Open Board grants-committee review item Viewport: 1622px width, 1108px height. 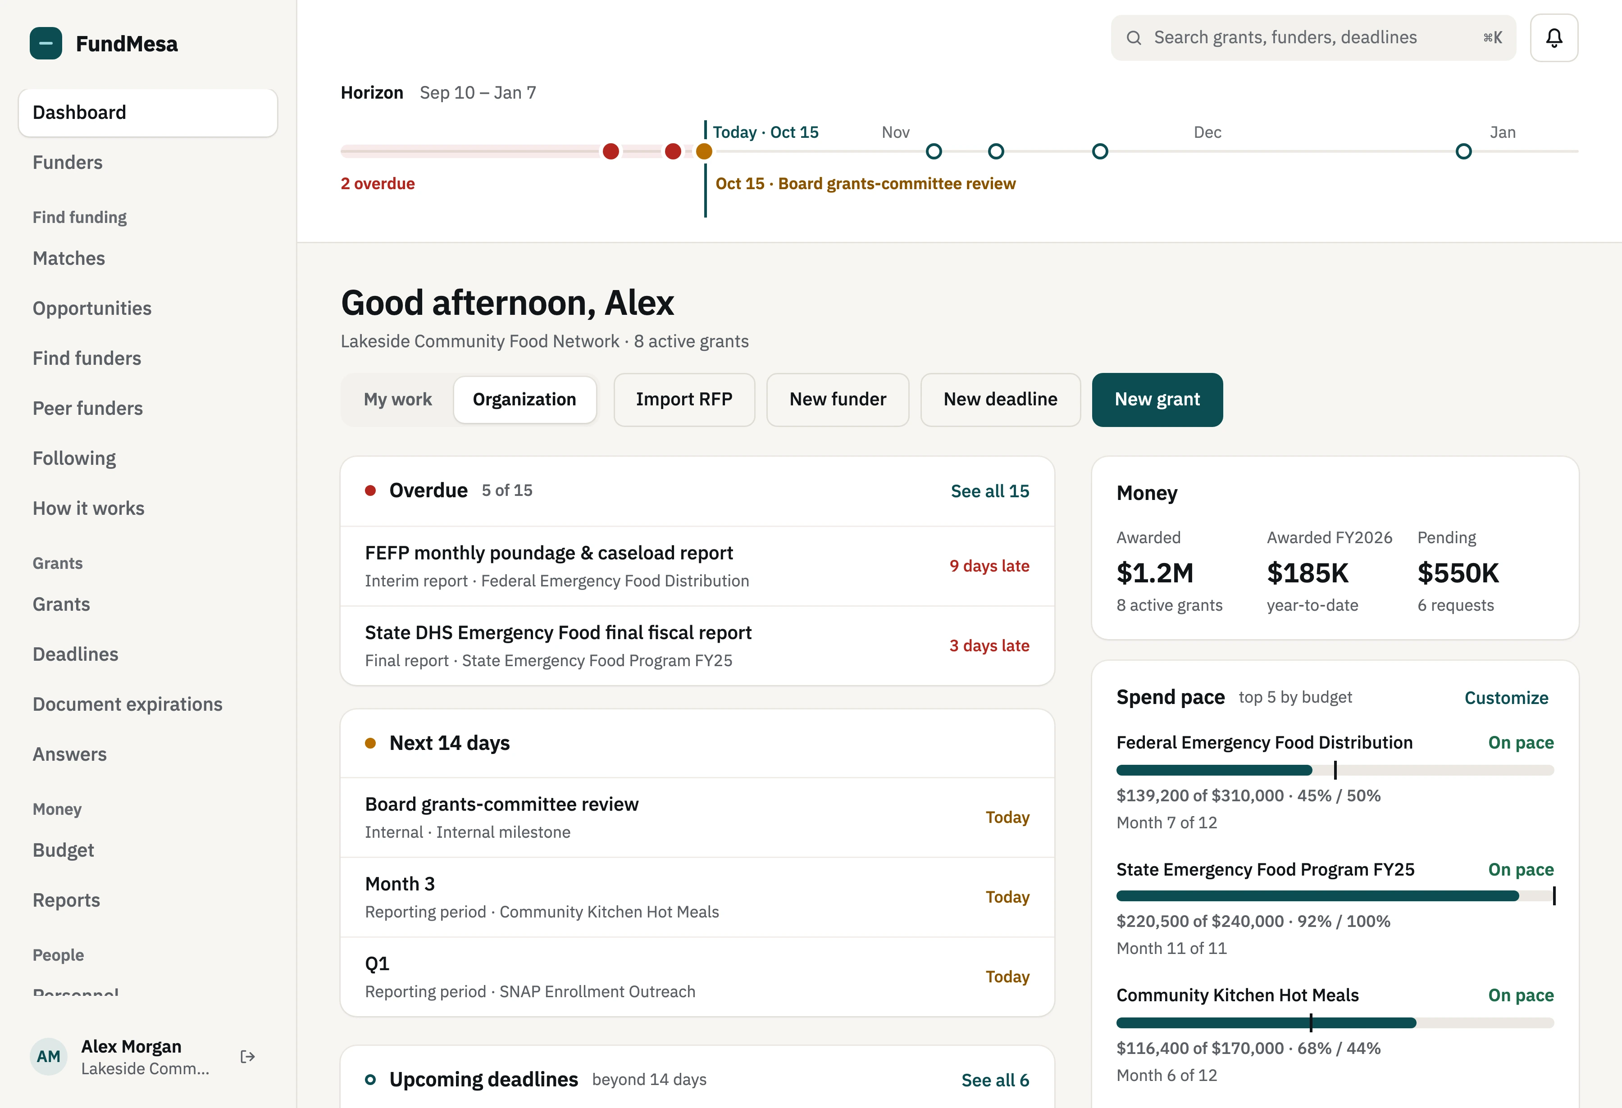[697, 818]
